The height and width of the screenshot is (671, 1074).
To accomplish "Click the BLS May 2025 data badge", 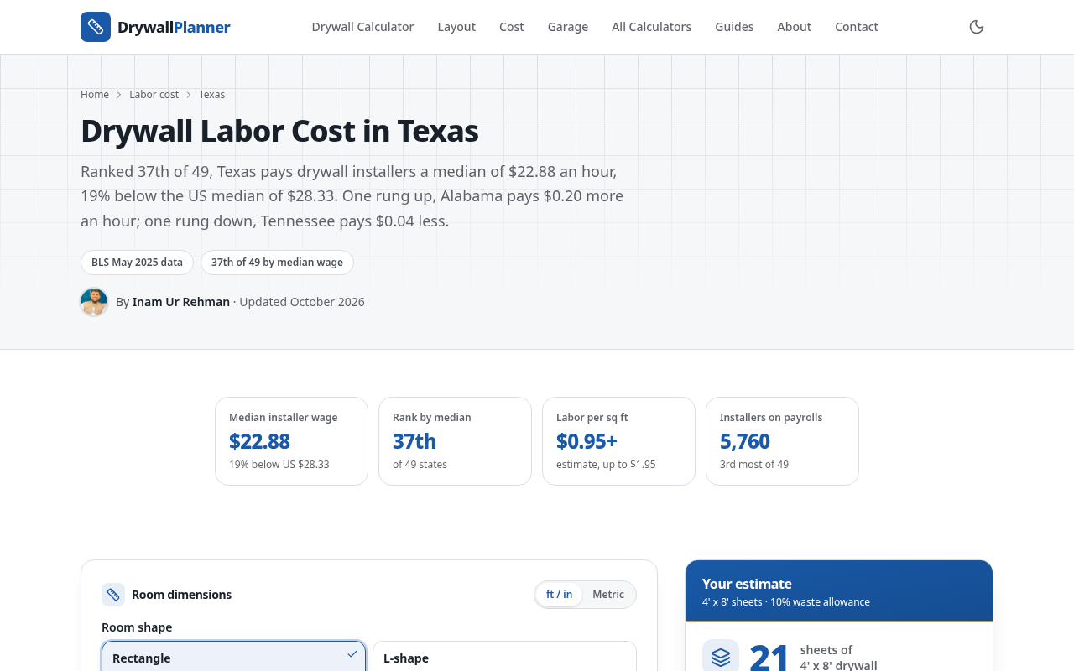I will pyautogui.click(x=137, y=263).
